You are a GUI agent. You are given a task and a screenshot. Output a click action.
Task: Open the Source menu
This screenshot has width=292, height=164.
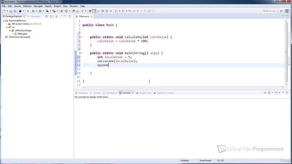[x=17, y=6]
